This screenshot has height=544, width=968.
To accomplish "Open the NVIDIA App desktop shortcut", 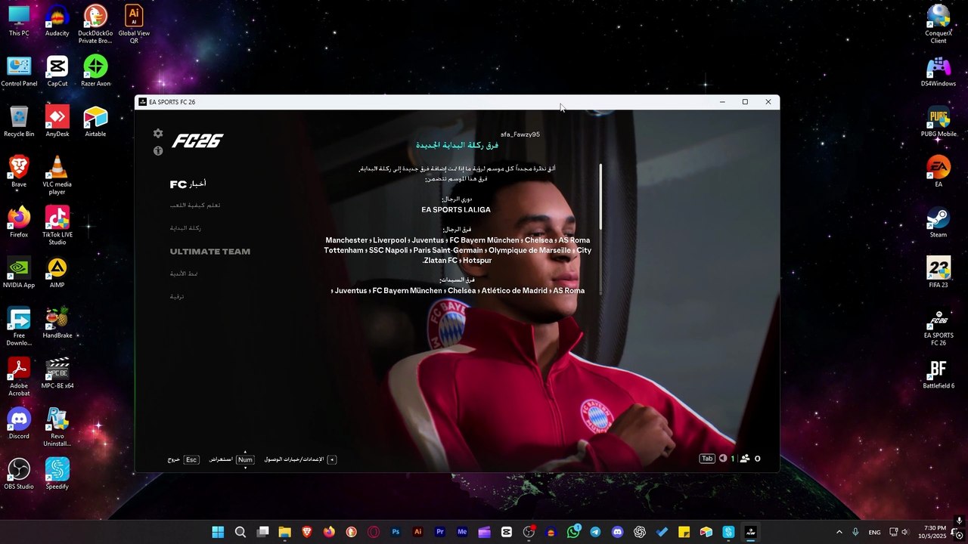I will tap(19, 273).
